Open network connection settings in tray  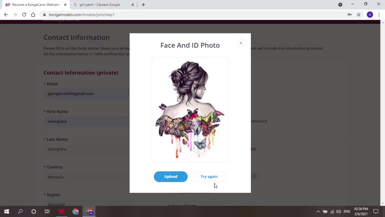point(332,212)
